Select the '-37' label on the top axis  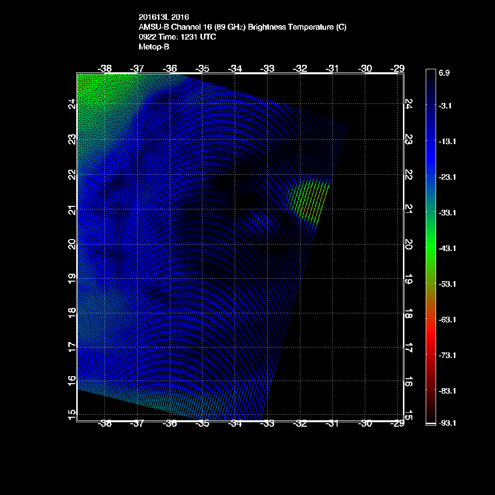click(x=137, y=68)
